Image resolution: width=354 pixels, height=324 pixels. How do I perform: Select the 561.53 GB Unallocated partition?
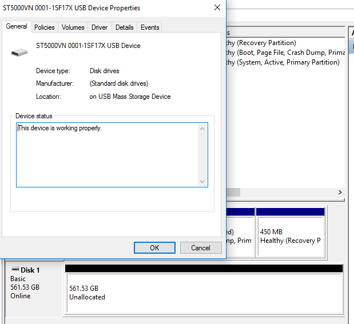pyautogui.click(x=205, y=289)
